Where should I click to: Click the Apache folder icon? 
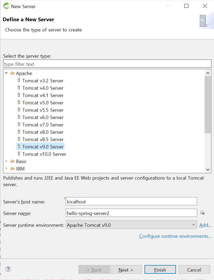[13, 73]
